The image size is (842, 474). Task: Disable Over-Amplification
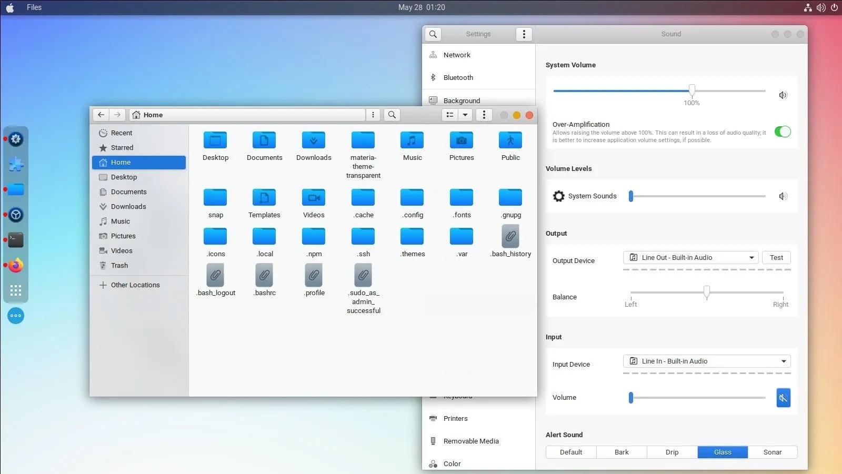click(x=783, y=132)
